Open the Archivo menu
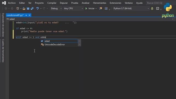The height and width of the screenshot is (99, 176). click(x=12, y=3)
